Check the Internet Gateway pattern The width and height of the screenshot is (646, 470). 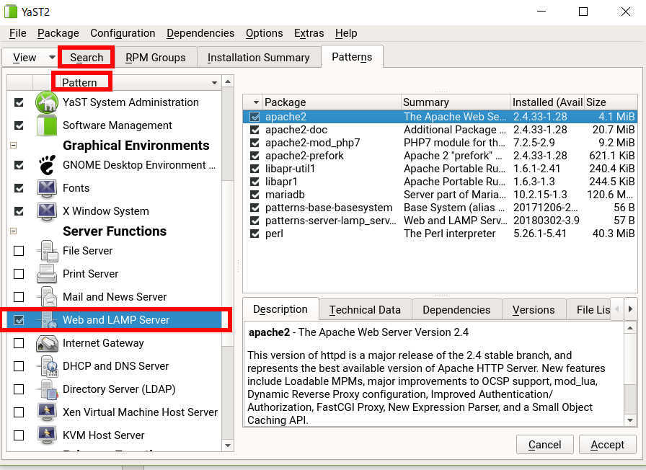pyautogui.click(x=19, y=343)
